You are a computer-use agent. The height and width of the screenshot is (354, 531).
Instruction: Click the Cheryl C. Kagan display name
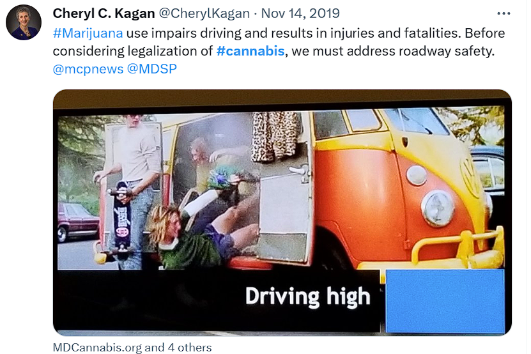[x=104, y=13]
